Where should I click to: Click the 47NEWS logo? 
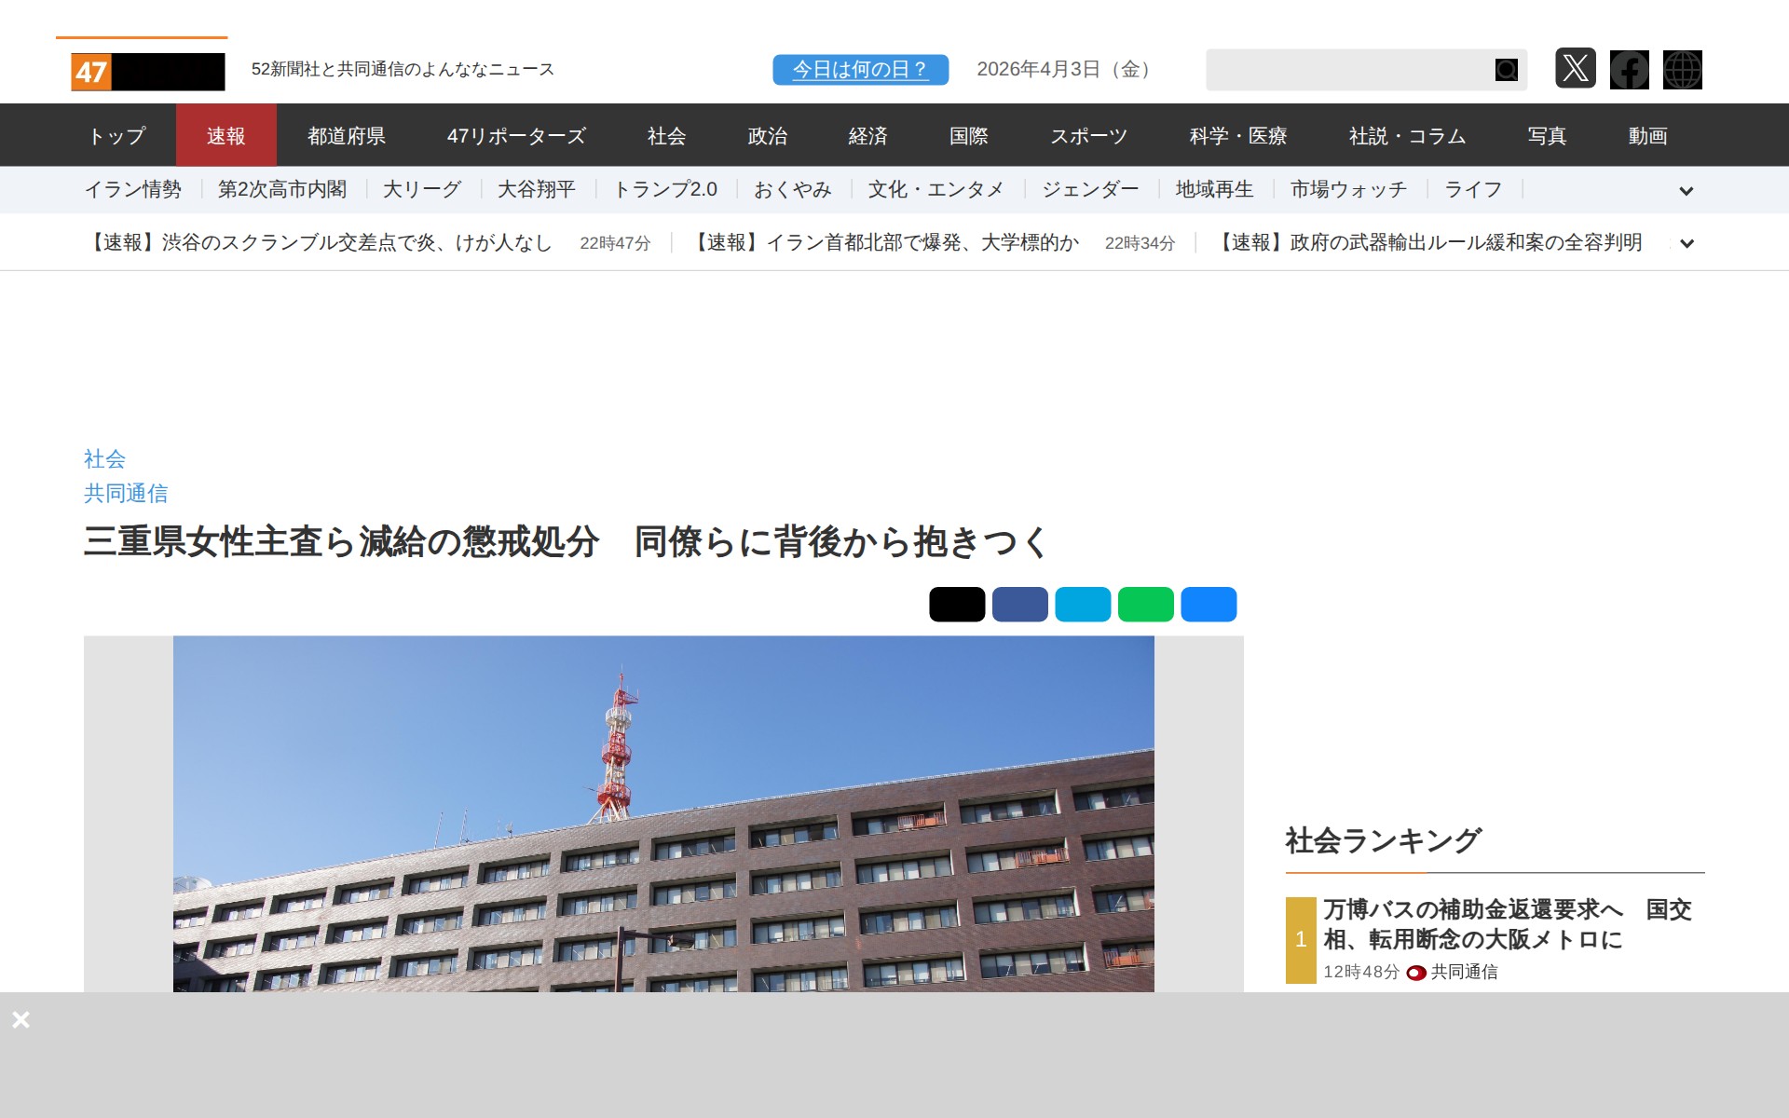click(x=147, y=71)
